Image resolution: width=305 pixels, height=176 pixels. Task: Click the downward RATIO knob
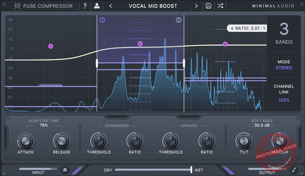[x=135, y=141]
